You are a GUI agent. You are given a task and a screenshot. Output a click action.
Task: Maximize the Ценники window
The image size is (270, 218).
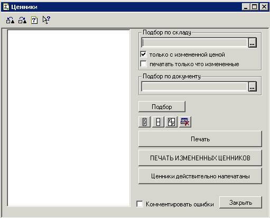coord(254,7)
